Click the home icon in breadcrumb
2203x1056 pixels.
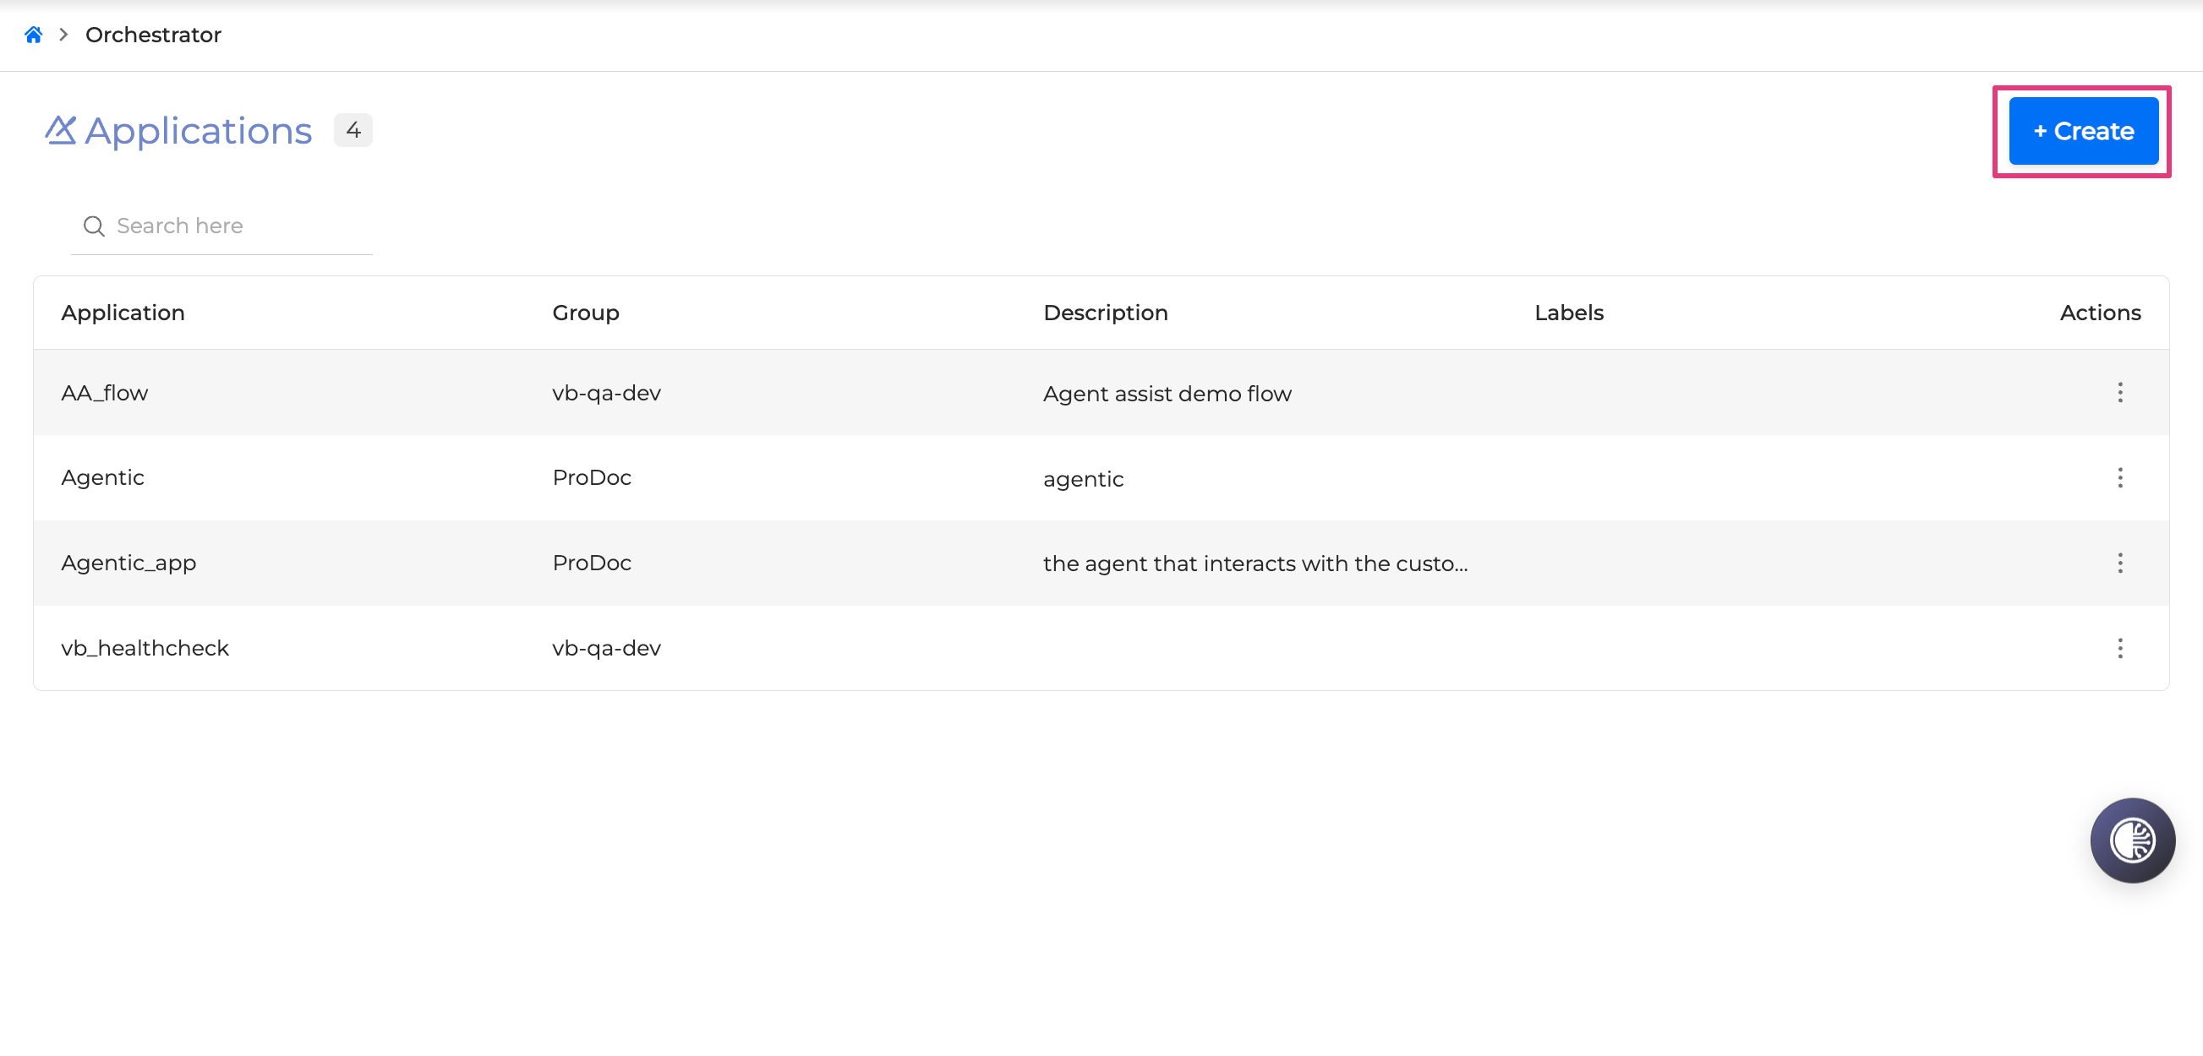(x=33, y=35)
